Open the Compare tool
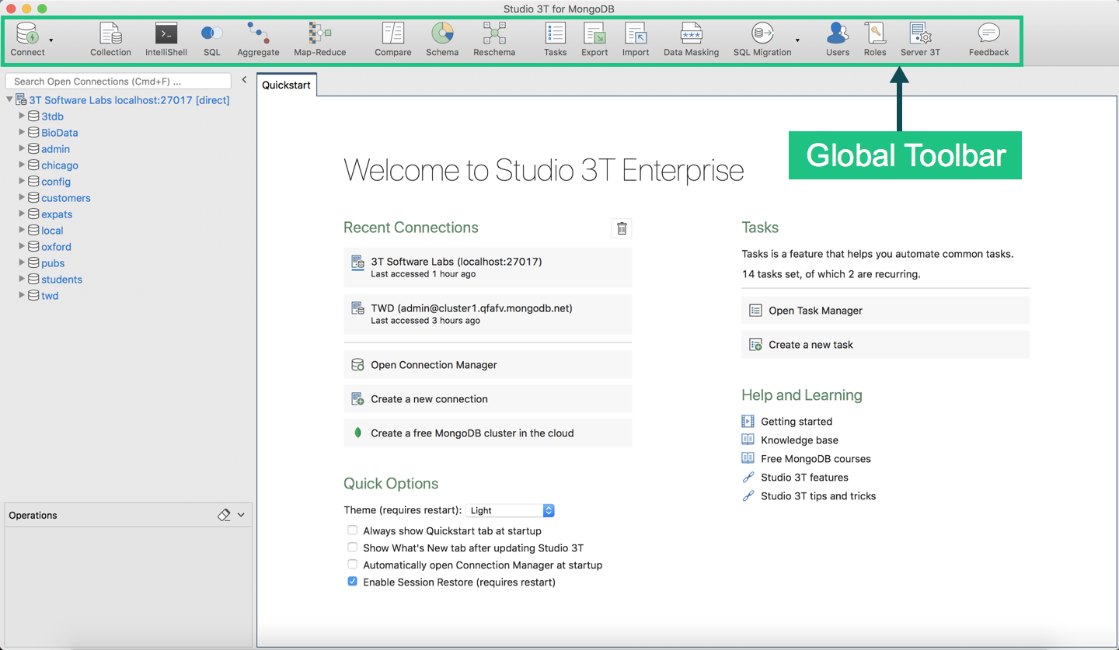The width and height of the screenshot is (1119, 650). pos(392,35)
